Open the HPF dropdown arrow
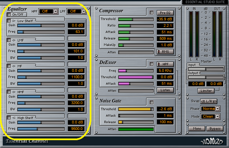This screenshot has width=229, height=148. pos(55,11)
